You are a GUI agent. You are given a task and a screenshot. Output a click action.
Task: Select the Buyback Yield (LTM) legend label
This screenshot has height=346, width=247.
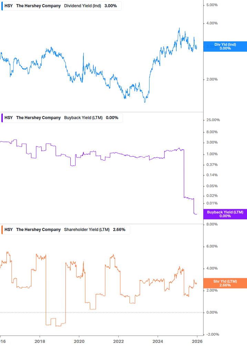83,118
